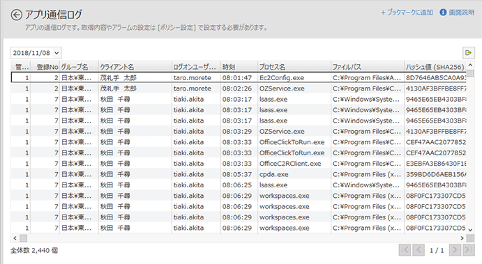Image resolution: width=482 pixels, height=264 pixels.
Task: Select the 管 column header
Action: (x=21, y=67)
